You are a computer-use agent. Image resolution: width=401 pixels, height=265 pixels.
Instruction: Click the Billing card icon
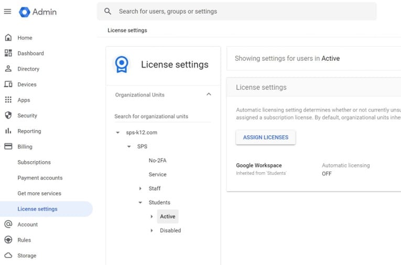pyautogui.click(x=8, y=146)
